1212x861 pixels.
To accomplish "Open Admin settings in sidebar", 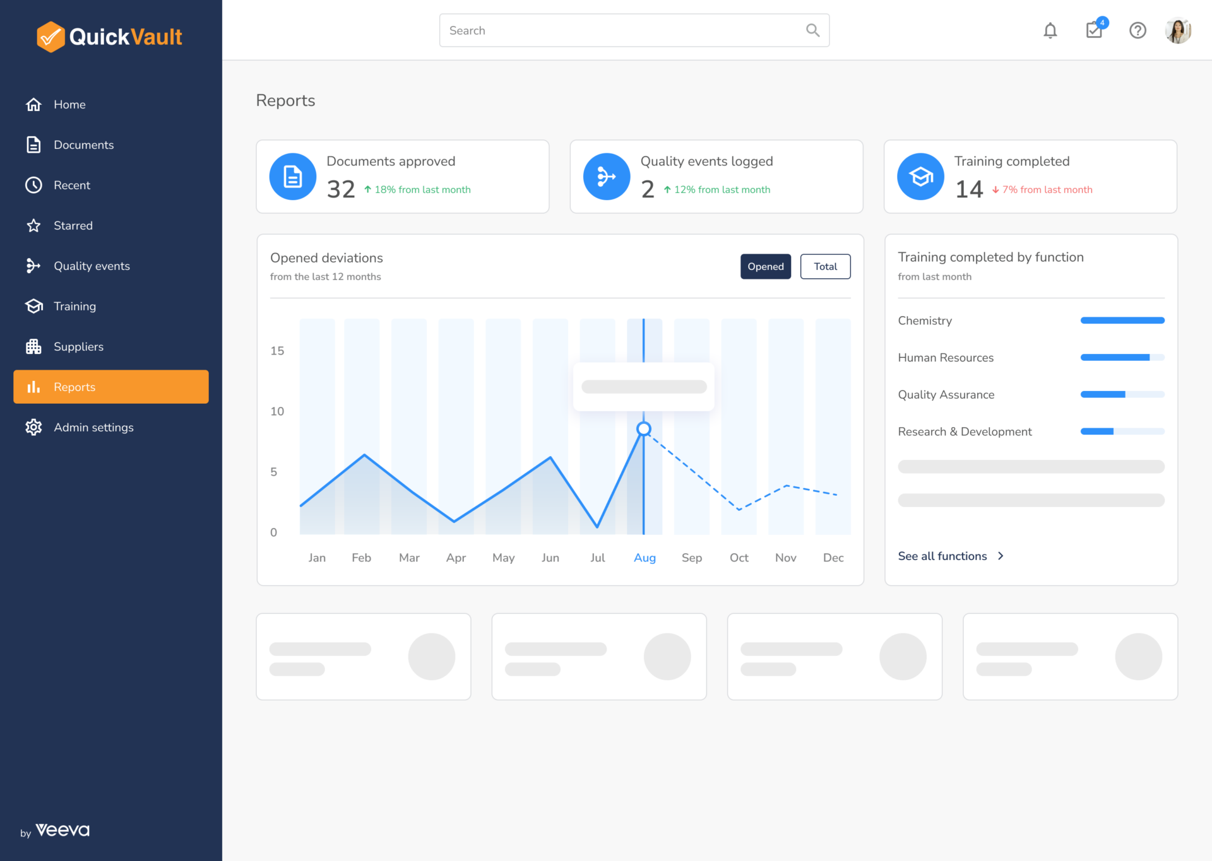I will tap(93, 428).
